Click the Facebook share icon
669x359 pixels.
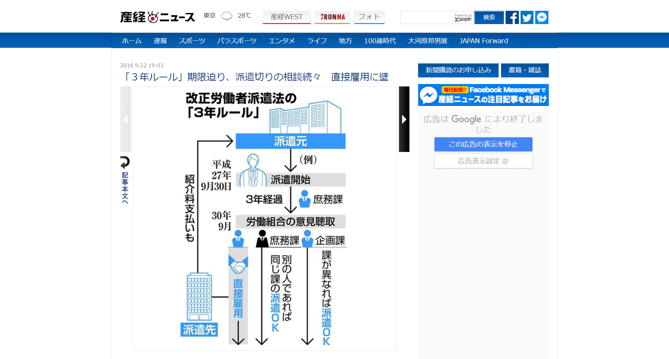[512, 17]
